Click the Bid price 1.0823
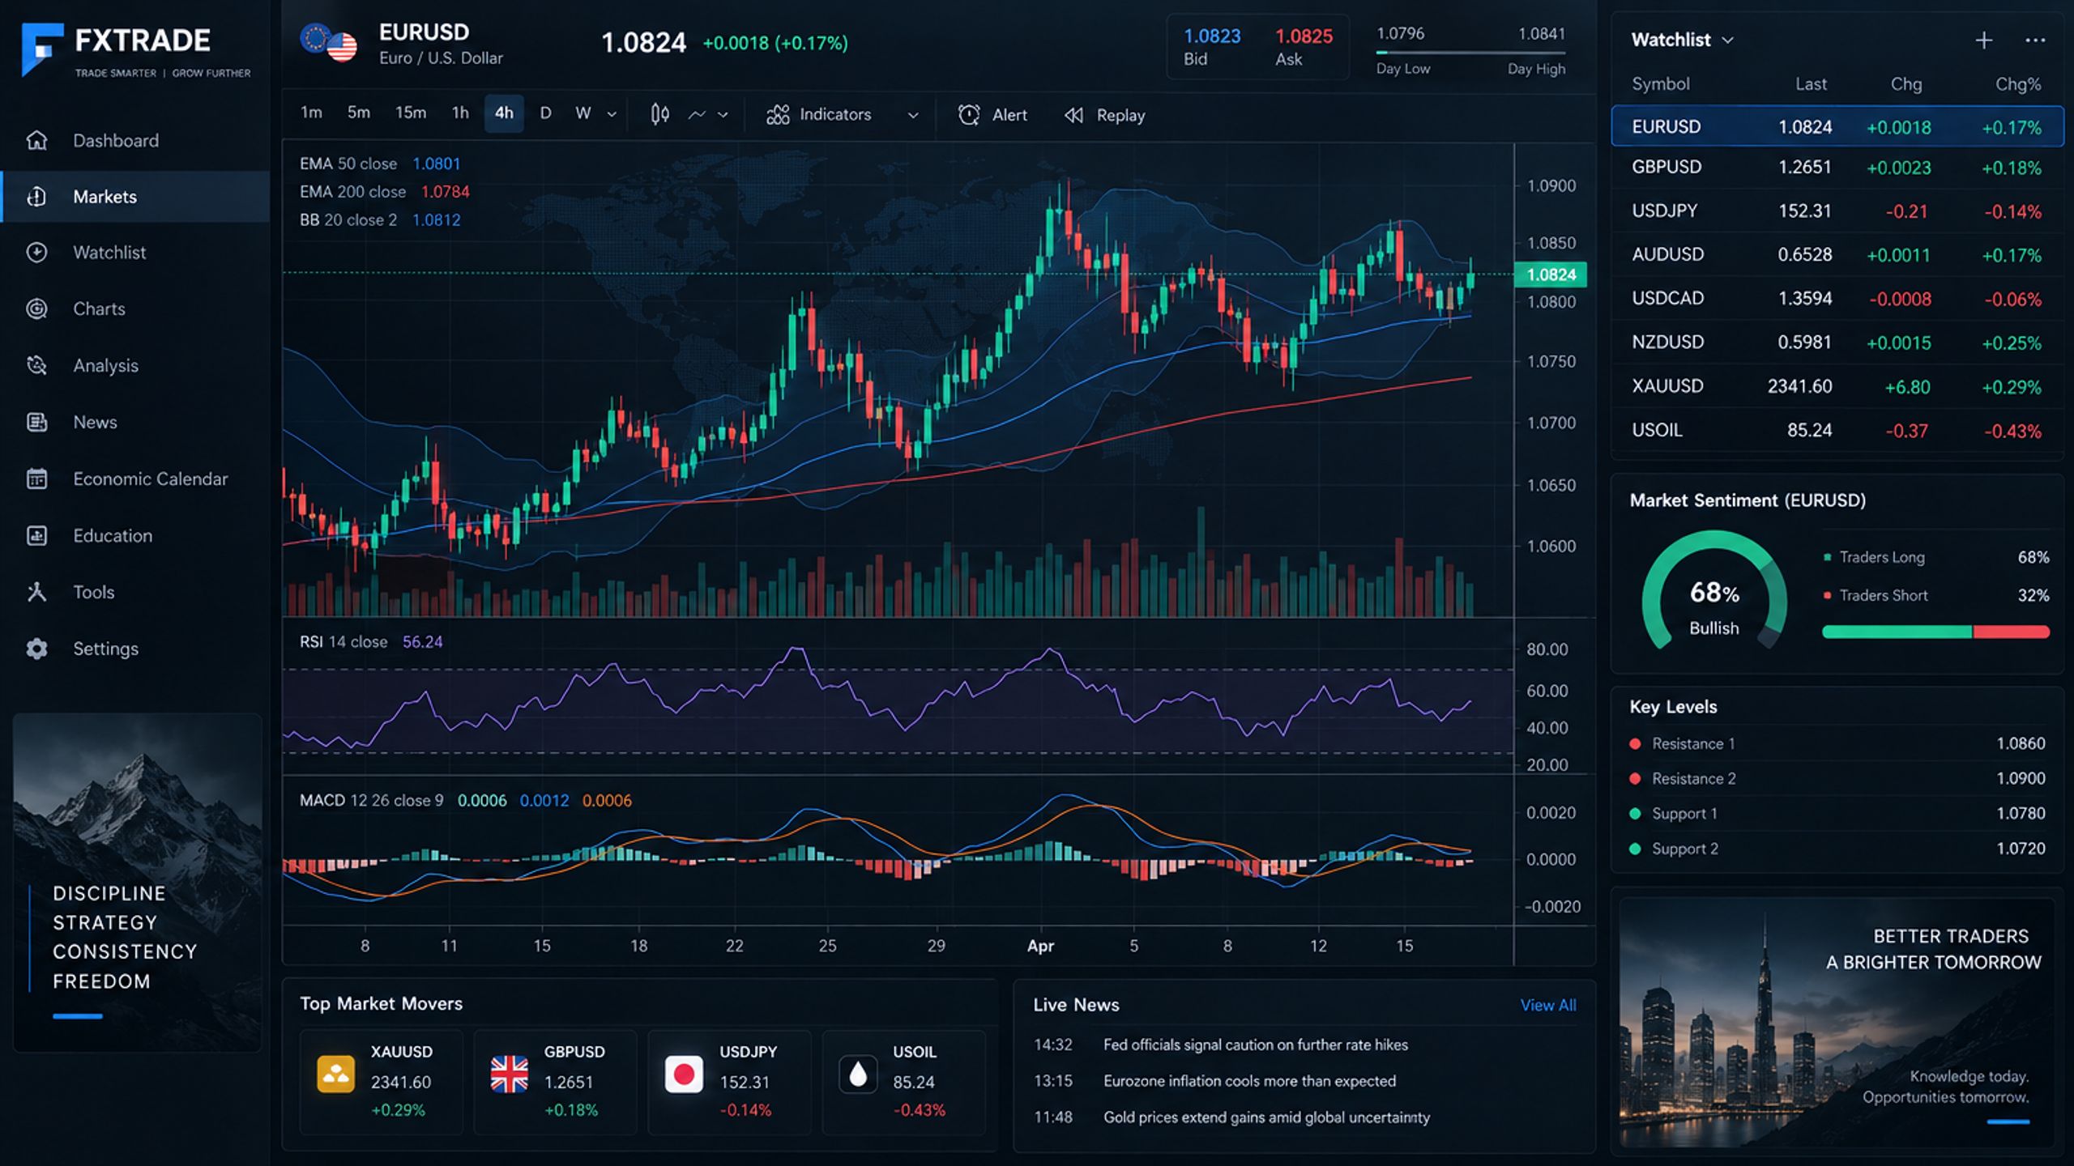This screenshot has height=1166, width=2074. [x=1212, y=36]
